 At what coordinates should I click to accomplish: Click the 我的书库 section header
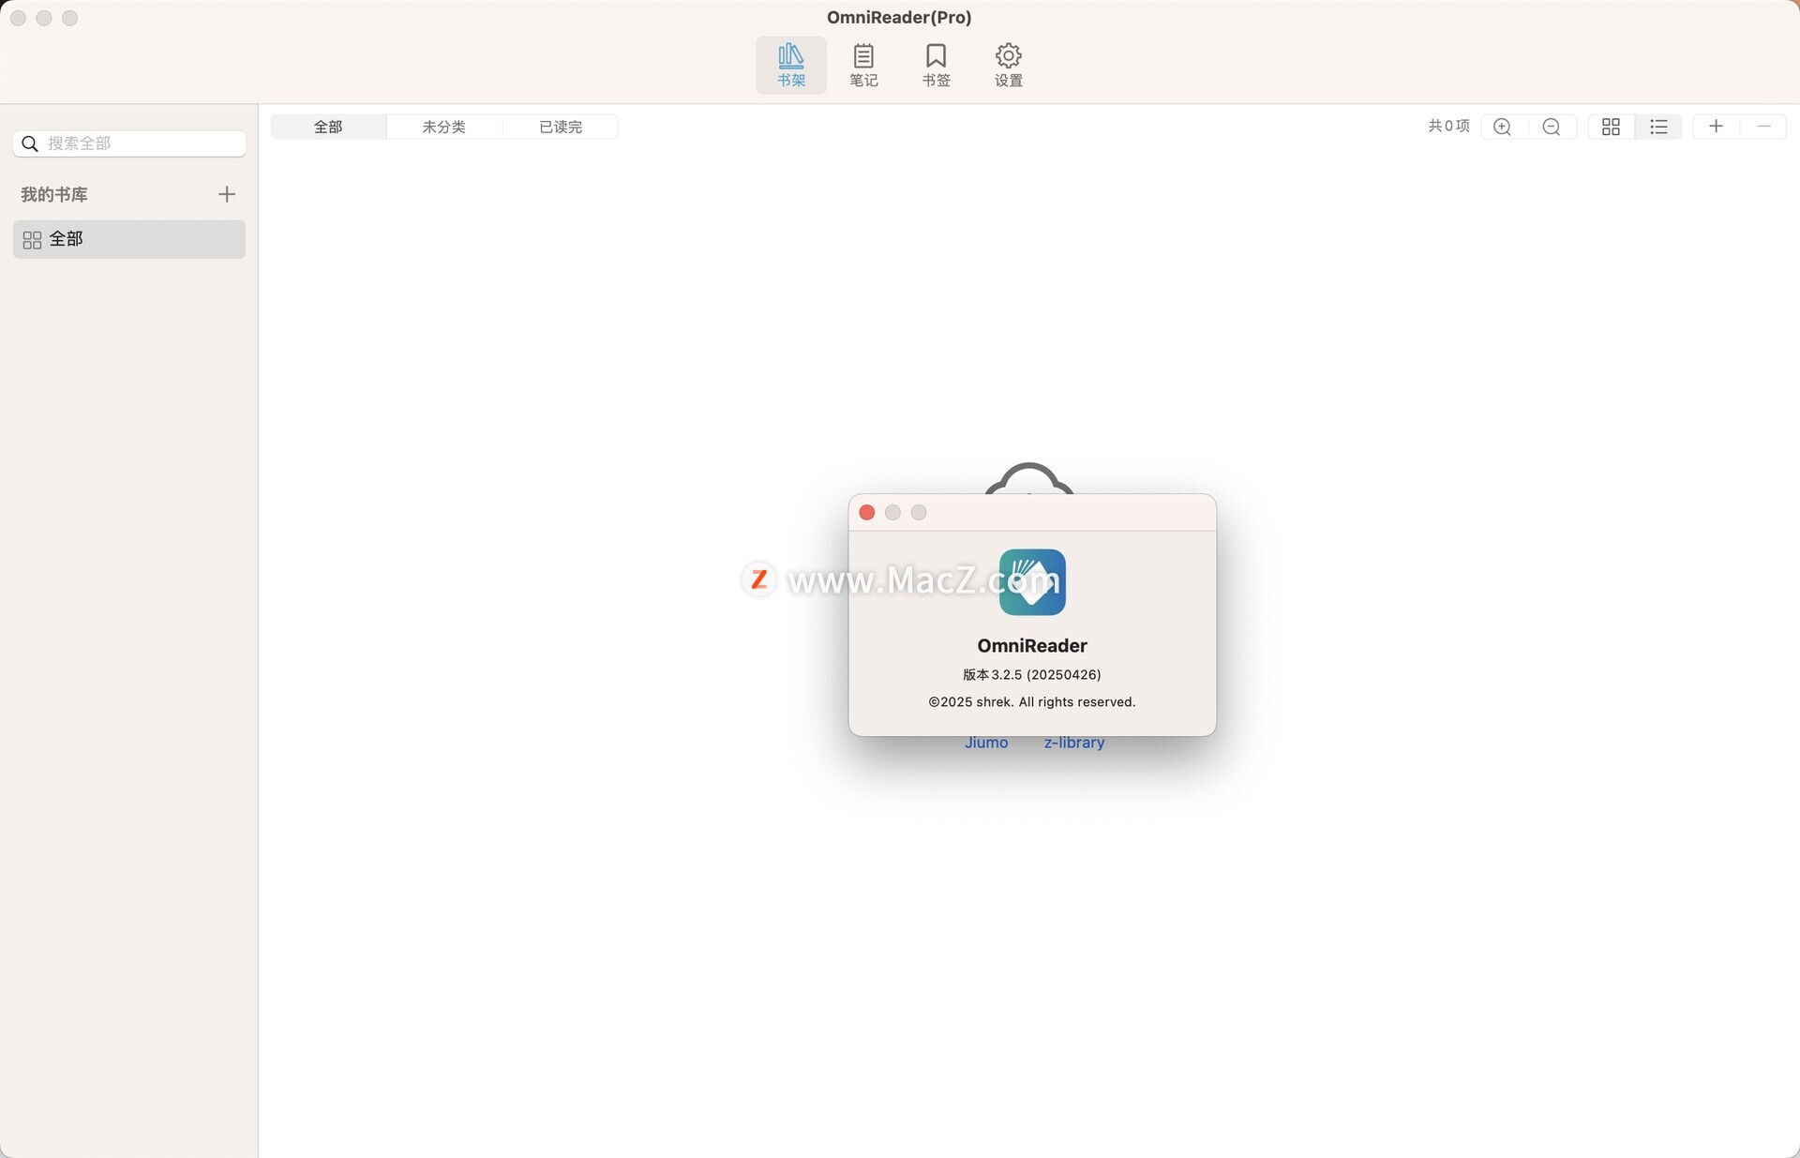click(x=54, y=194)
